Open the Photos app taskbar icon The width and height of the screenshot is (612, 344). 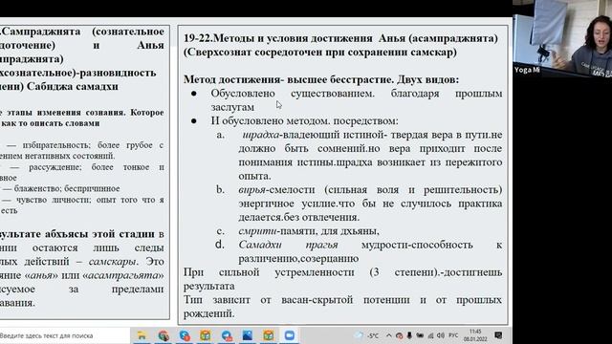[x=248, y=335]
